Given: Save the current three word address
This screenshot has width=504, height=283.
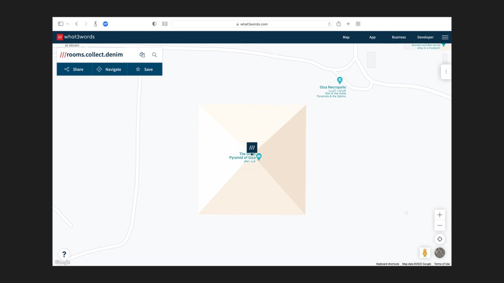Looking at the screenshot, I should click(x=145, y=69).
